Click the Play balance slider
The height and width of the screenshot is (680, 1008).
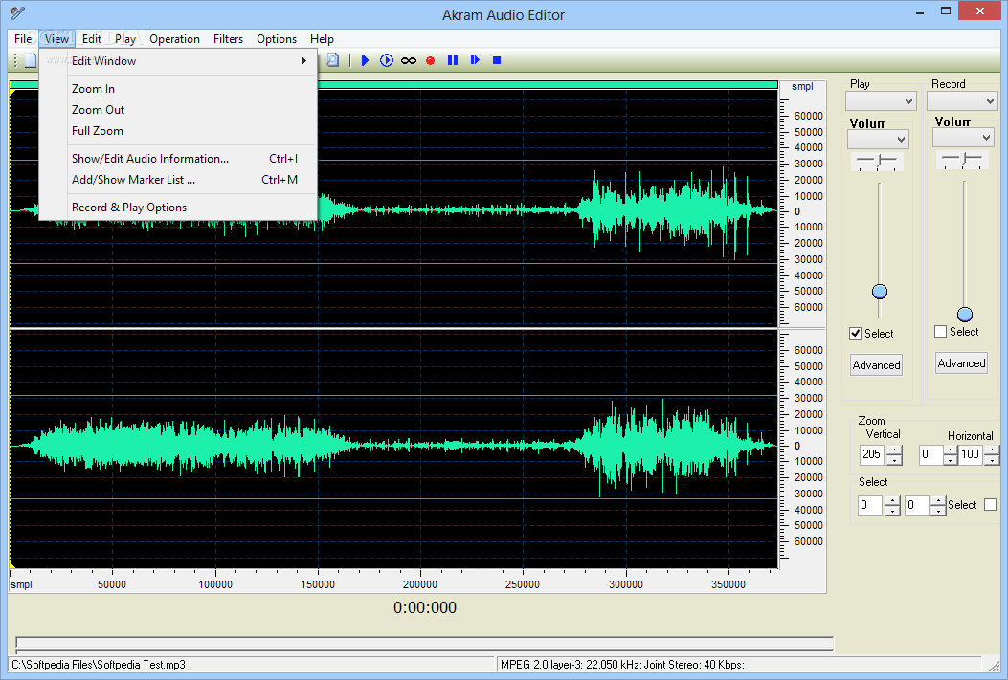coord(878,162)
